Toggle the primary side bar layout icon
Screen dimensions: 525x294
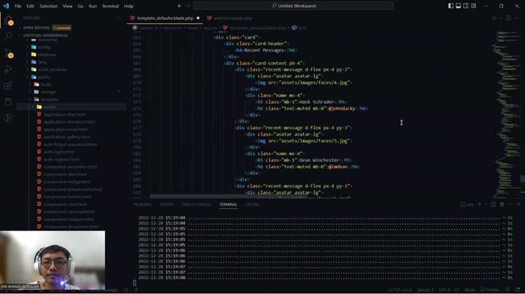pyautogui.click(x=451, y=6)
